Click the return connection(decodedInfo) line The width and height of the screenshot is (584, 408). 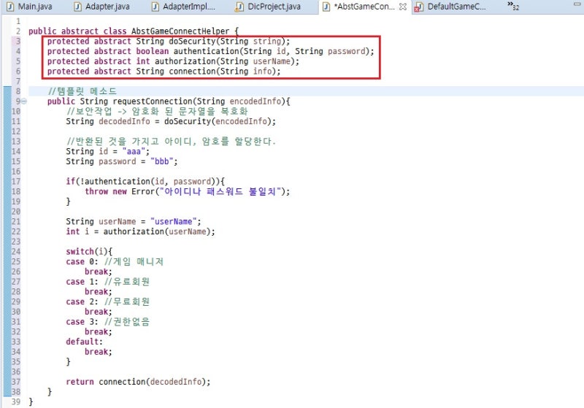coord(138,382)
